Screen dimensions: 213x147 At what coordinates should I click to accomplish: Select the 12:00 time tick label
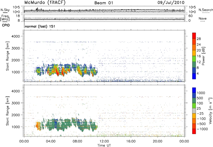(104, 141)
